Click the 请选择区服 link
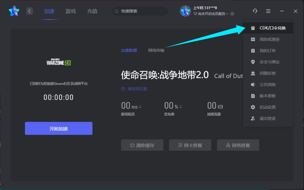 coord(137,89)
